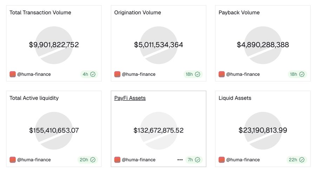Viewport: 316px width, 171px height.
Task: Open the PayFi Assets title link
Action: (130, 98)
